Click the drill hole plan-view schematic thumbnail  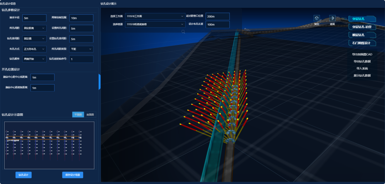click(x=49, y=145)
